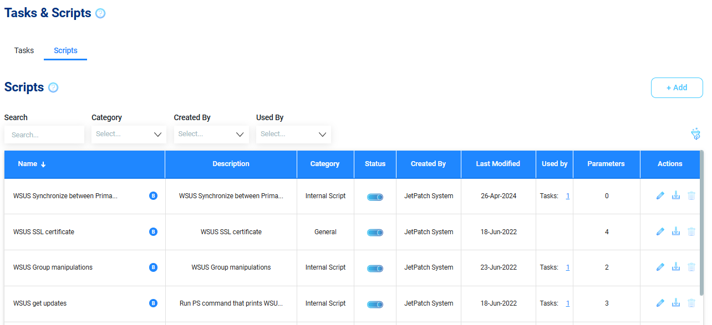Viewport: 712px width, 325px height.
Task: Select the WSUS Group manipulations name cell
Action: 84,268
